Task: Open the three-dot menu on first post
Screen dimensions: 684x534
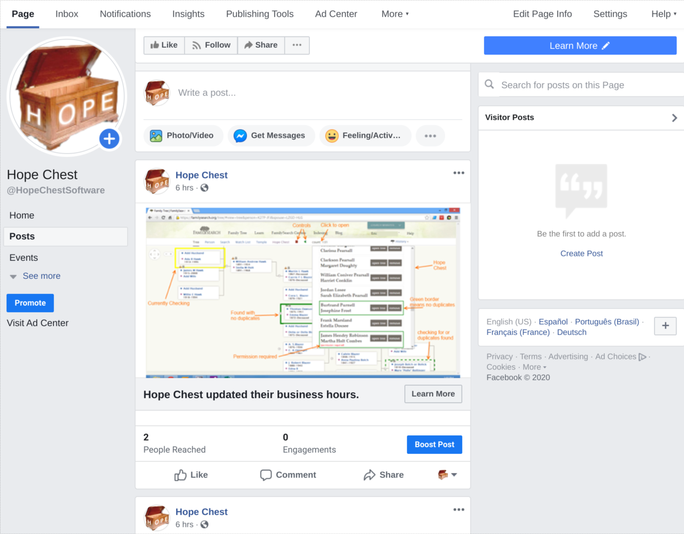Action: pos(459,173)
